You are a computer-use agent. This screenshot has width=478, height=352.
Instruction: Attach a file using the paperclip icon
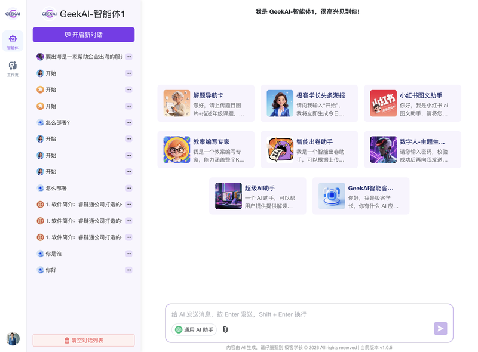tap(225, 329)
